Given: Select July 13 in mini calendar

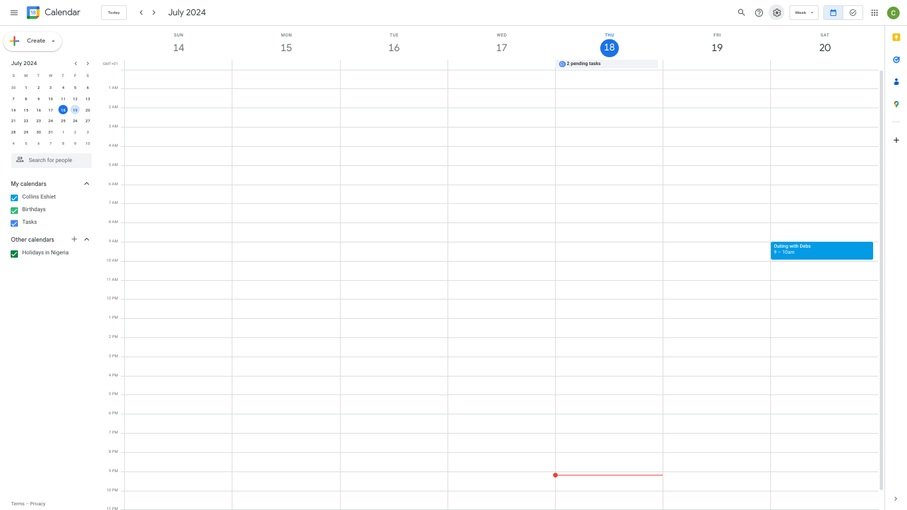Looking at the screenshot, I should click(88, 99).
